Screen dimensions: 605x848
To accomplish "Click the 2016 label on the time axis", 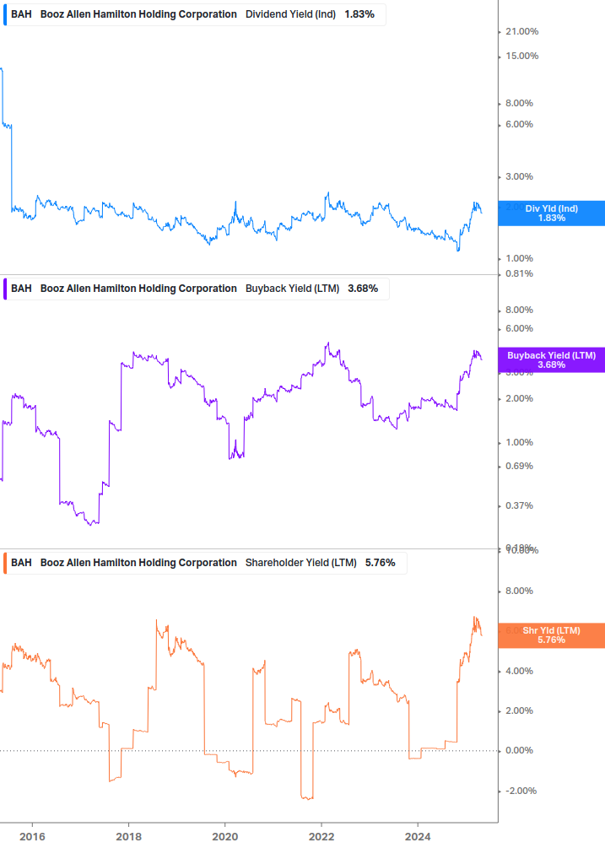I will (32, 837).
